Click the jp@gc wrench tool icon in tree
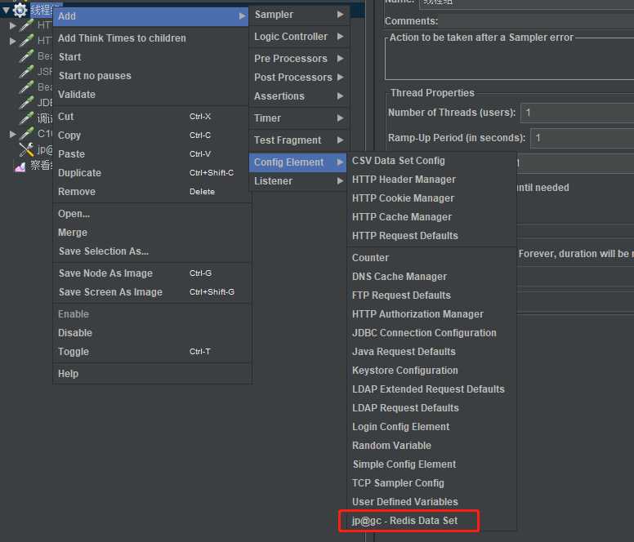This screenshot has height=542, width=634. 27,149
